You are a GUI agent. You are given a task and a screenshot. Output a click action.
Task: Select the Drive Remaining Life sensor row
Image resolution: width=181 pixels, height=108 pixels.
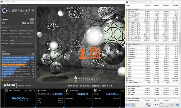(152, 100)
